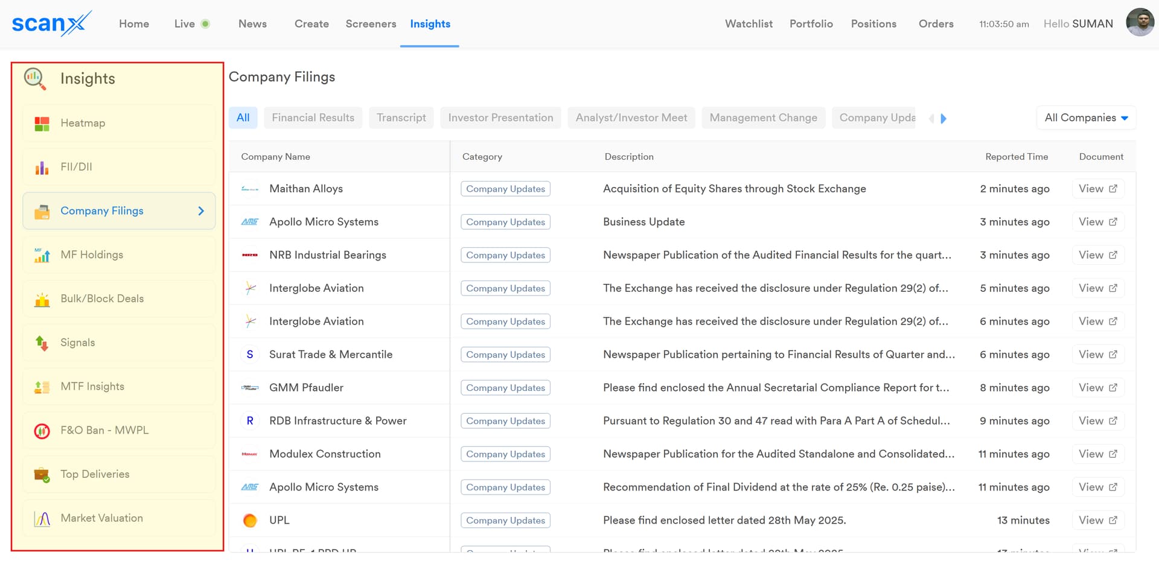This screenshot has height=570, width=1159.
Task: Switch to Screeners
Action: click(371, 24)
